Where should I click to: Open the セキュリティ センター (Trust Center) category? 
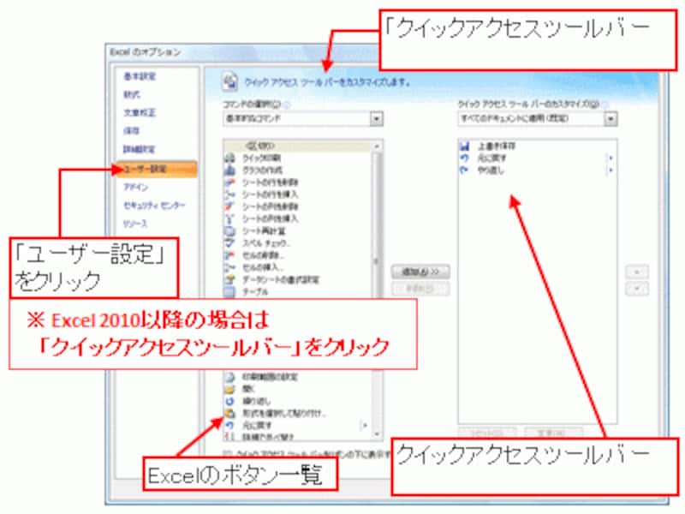click(154, 206)
